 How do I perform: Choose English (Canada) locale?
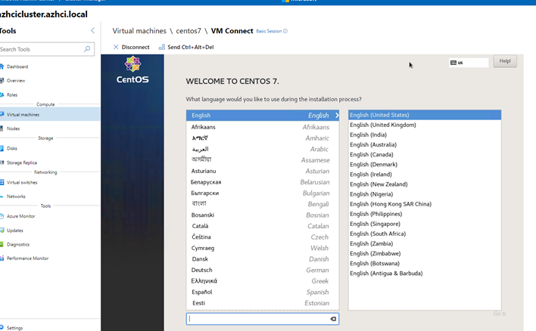pyautogui.click(x=425, y=155)
